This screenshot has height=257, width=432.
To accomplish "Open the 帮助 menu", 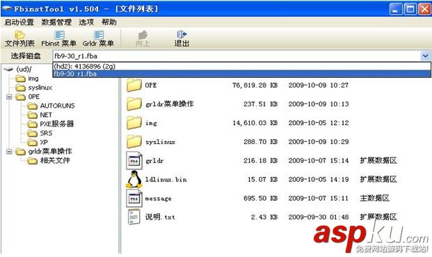I will pos(109,22).
